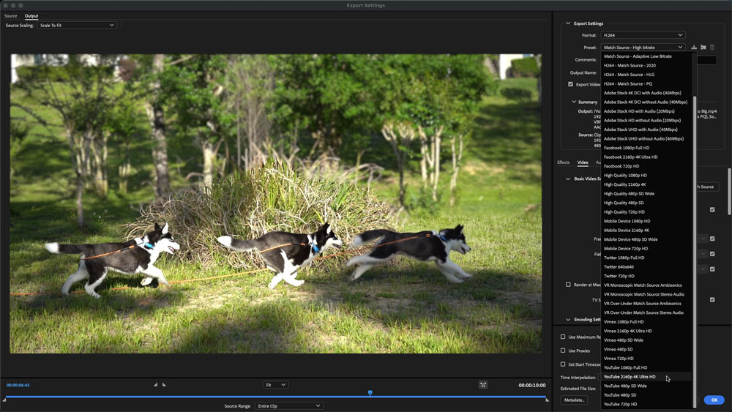Viewport: 732px width, 412px height.
Task: Click the Metadata button
Action: (x=575, y=400)
